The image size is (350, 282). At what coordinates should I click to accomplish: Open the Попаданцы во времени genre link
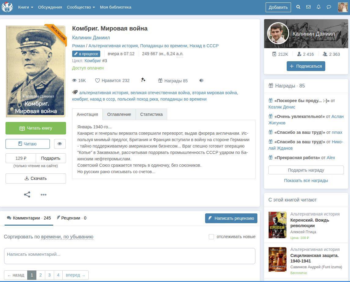point(164,46)
